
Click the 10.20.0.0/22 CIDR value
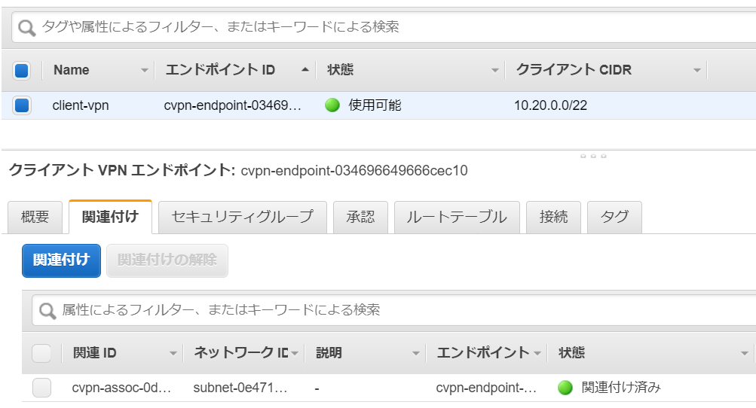tap(551, 105)
